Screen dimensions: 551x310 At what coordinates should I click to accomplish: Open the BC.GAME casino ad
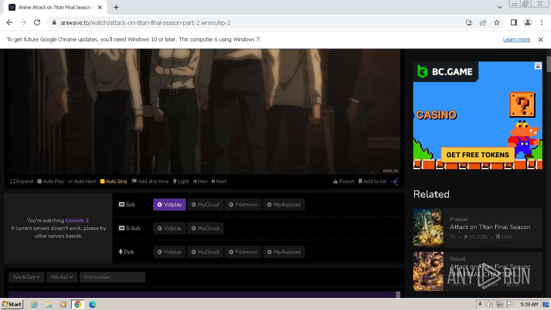point(478,115)
